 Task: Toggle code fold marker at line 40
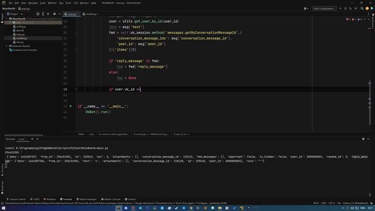[76, 89]
